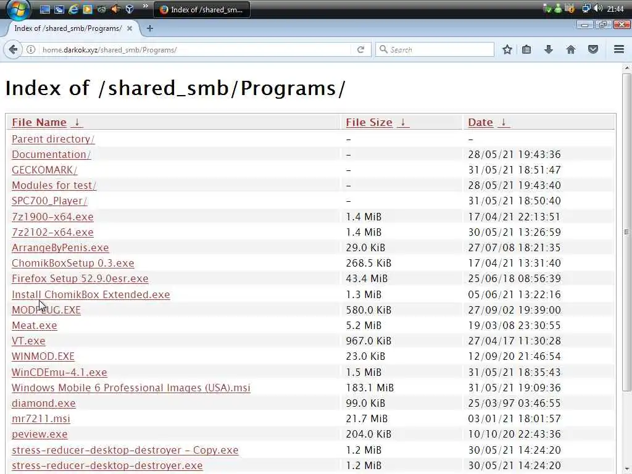Select the 43.4 MiB file size cell
This screenshot has height=474, width=632.
click(x=367, y=278)
